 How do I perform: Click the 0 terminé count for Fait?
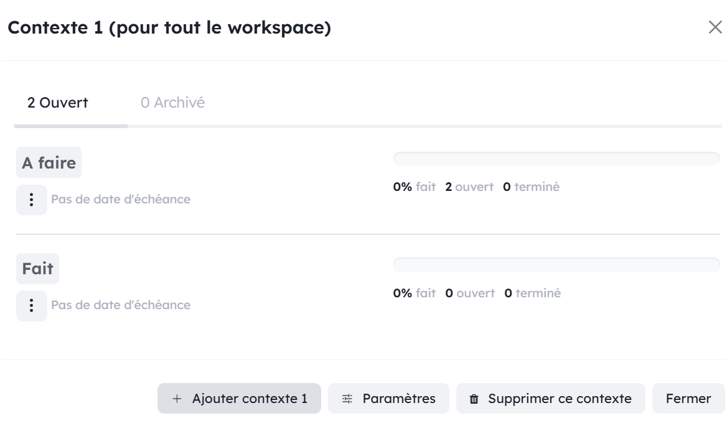coord(533,293)
